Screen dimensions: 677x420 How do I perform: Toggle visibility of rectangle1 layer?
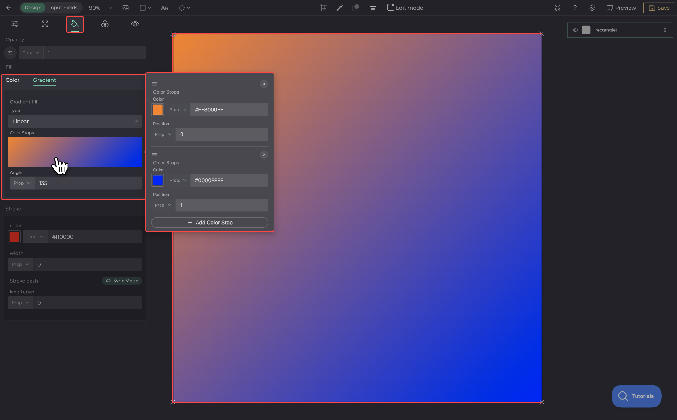tap(575, 30)
